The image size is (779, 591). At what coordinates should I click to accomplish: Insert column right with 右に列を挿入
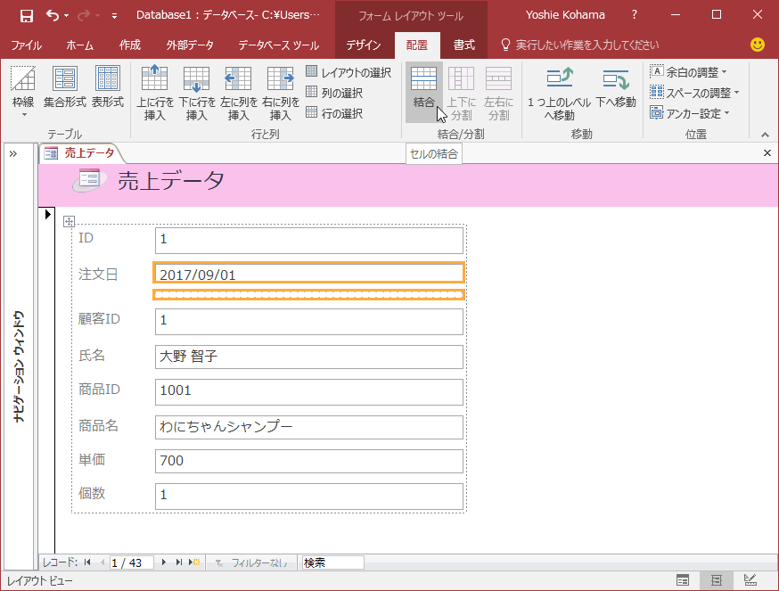280,93
